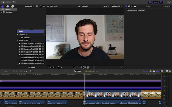Open the Effects browser
172x107 pixels.
pyautogui.click(x=167, y=71)
